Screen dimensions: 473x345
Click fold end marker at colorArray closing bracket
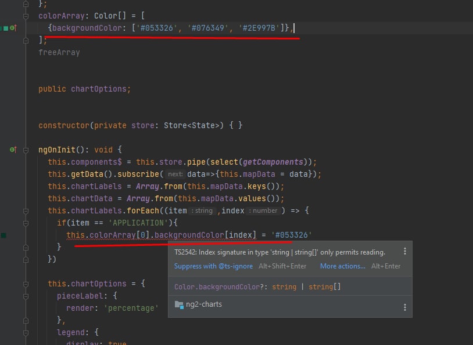26,41
